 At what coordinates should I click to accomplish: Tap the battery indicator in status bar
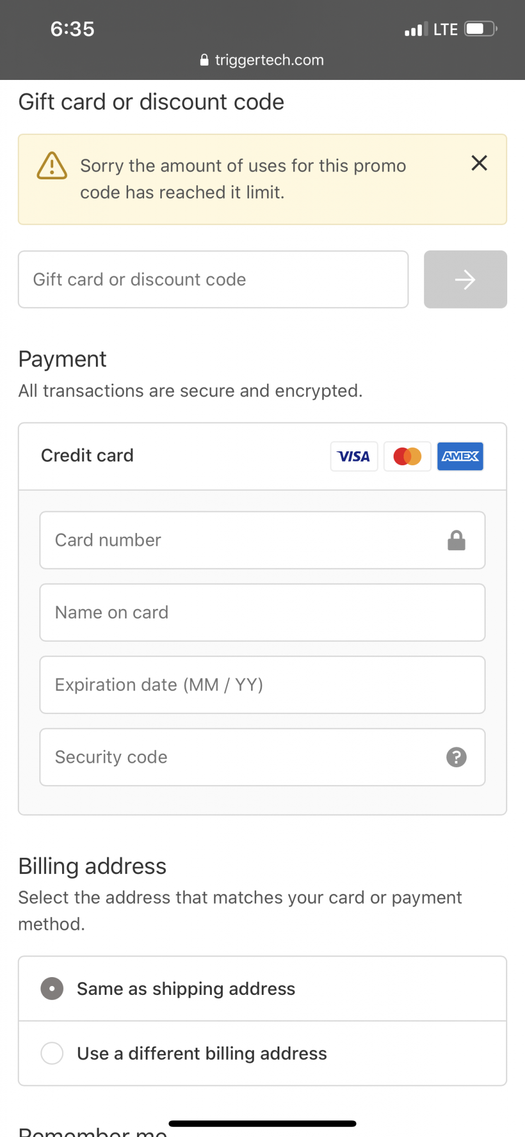pyautogui.click(x=481, y=29)
